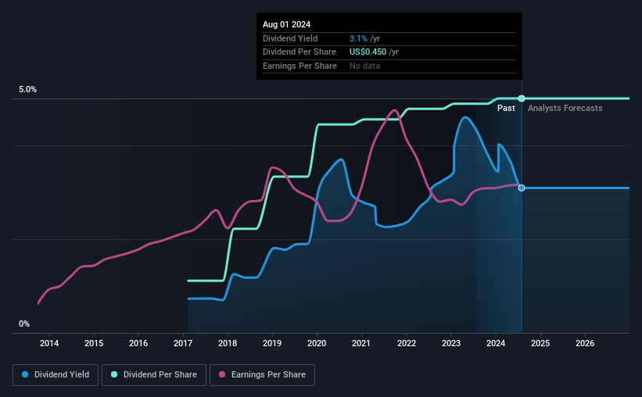This screenshot has width=642, height=397.
Task: Toggle the Dividend Yield legend button
Action: coord(56,375)
